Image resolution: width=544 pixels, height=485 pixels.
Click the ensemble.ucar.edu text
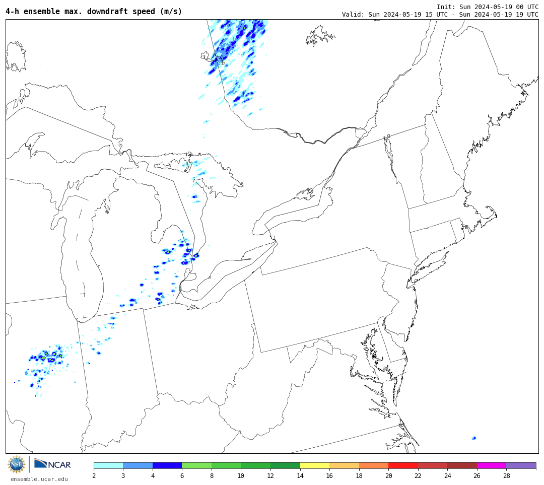click(39, 479)
